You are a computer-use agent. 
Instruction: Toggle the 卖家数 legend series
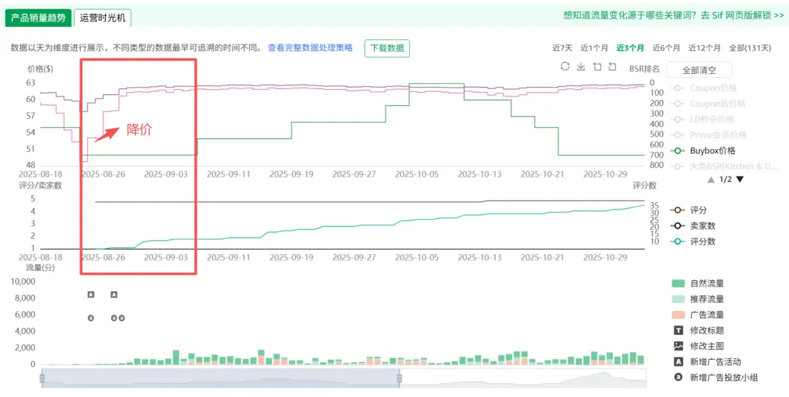click(693, 226)
